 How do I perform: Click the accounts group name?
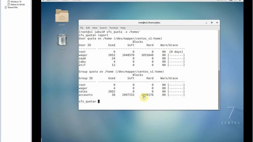[86, 95]
